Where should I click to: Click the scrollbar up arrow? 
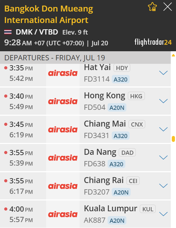point(173,55)
